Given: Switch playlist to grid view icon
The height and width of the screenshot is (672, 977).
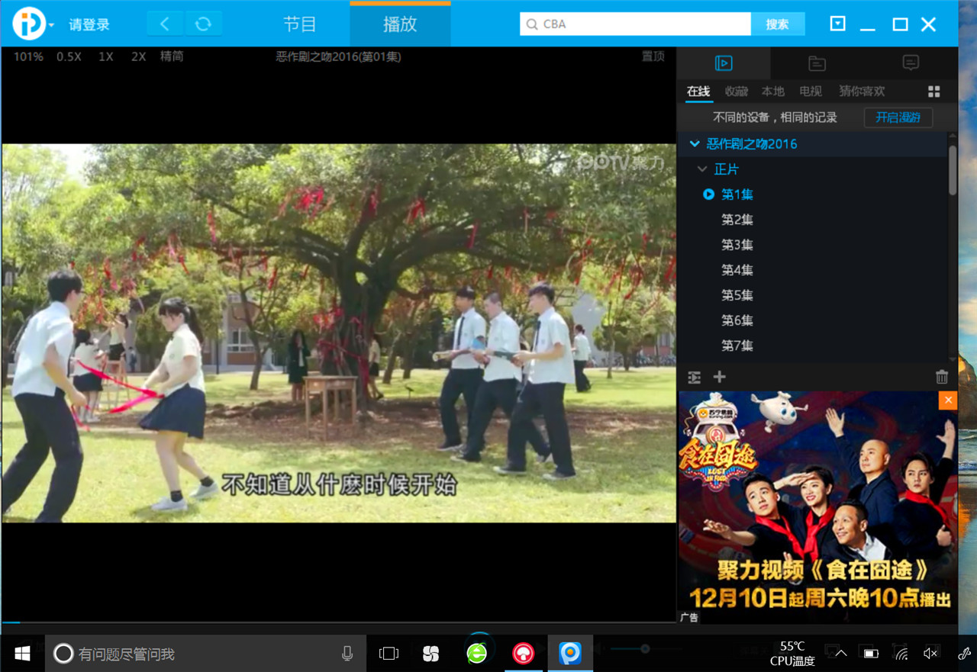Looking at the screenshot, I should [x=933, y=92].
